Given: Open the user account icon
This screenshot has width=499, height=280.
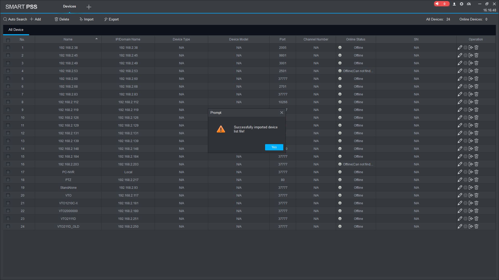Looking at the screenshot, I should pos(454,4).
